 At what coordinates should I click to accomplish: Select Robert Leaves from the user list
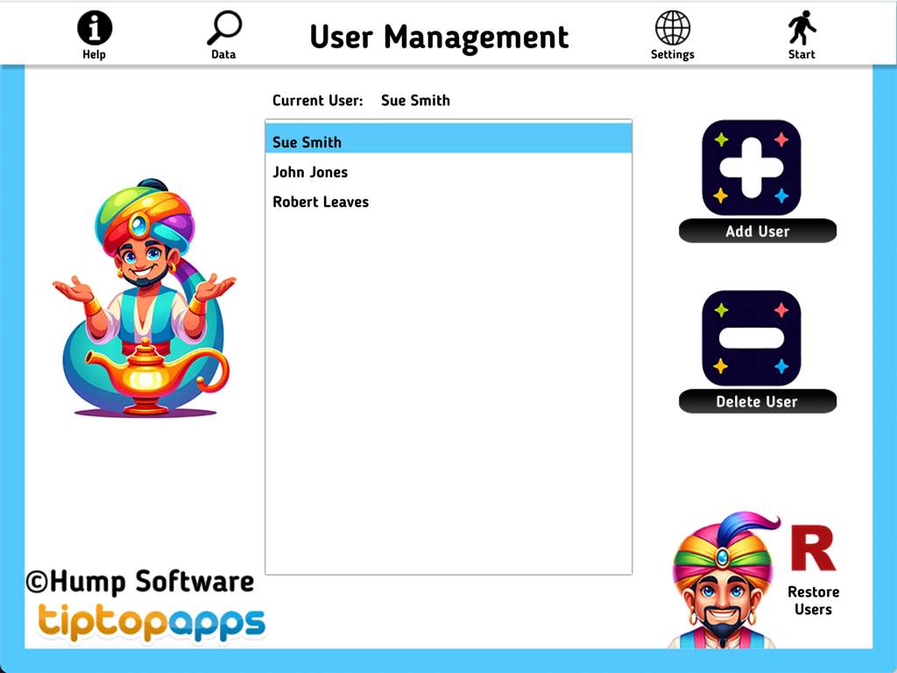pyautogui.click(x=321, y=202)
